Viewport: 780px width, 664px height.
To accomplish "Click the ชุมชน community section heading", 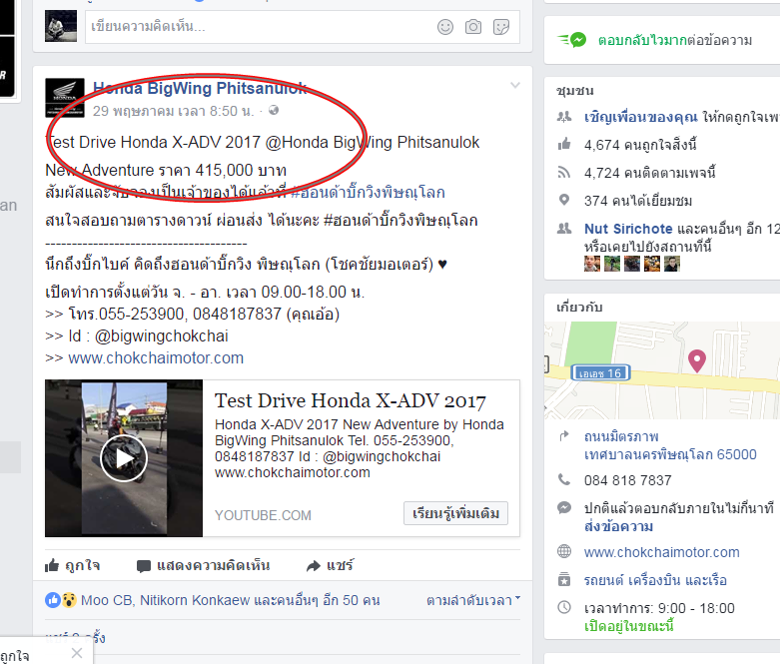I will [574, 91].
